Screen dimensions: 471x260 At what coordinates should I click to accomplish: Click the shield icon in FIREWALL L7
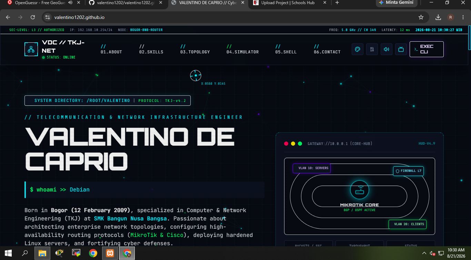pyautogui.click(x=398, y=171)
